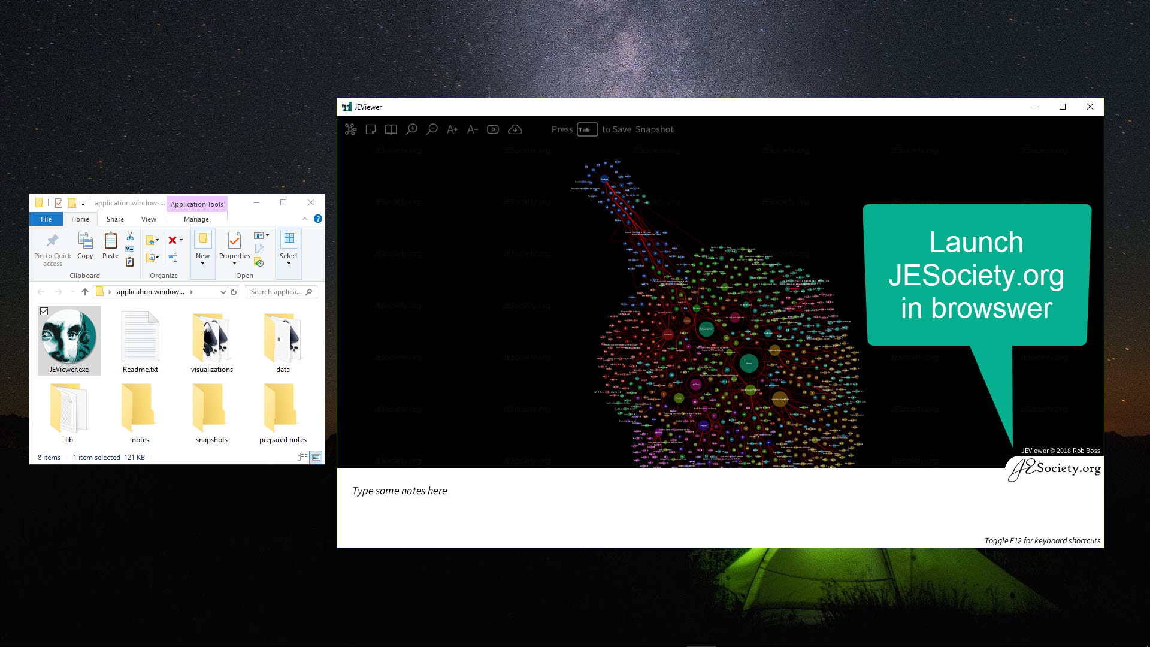Viewport: 1150px width, 647px height.
Task: Select the snapshots folder
Action: (x=212, y=412)
